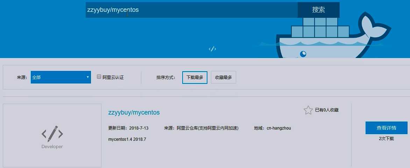
Task: Open the 来源 source dropdown showing 全部
Action: (x=61, y=77)
